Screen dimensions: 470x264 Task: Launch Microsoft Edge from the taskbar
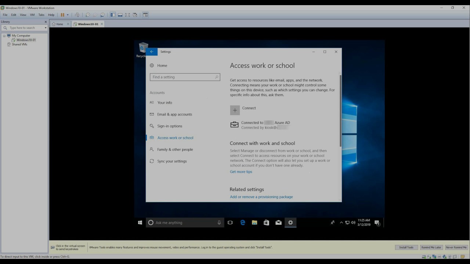243,223
